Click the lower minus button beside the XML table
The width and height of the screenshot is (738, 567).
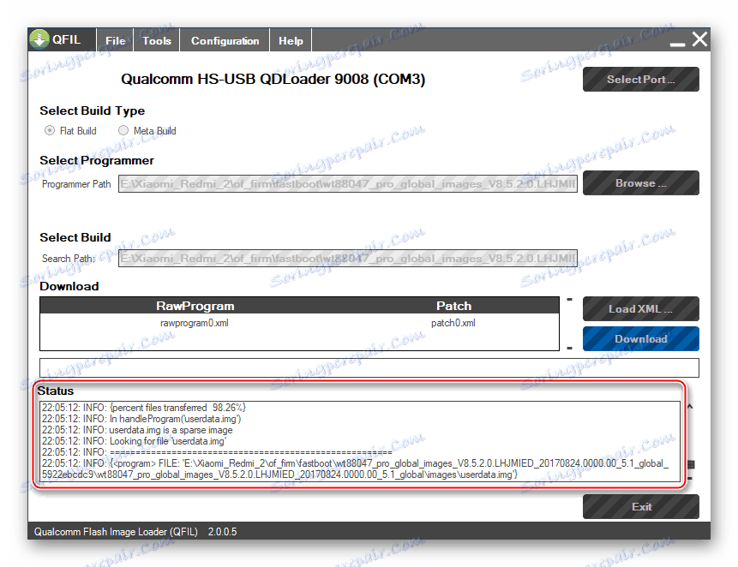pos(569,349)
